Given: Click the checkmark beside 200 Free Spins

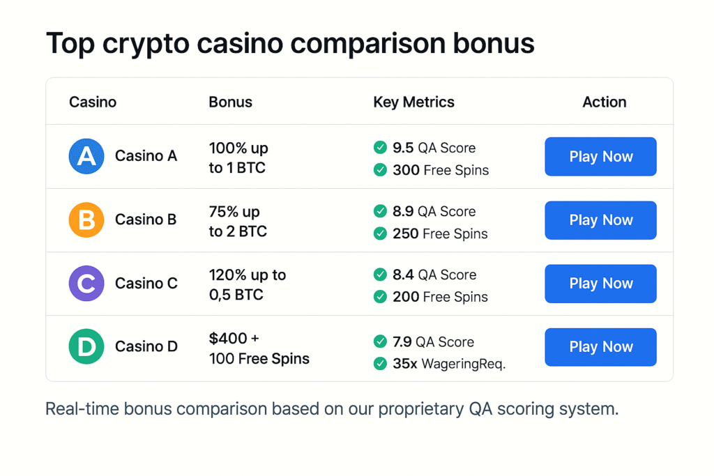Looking at the screenshot, I should [380, 297].
